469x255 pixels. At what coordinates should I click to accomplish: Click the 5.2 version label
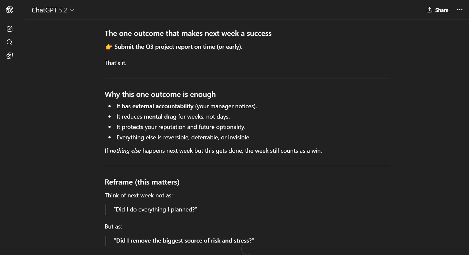(x=63, y=10)
